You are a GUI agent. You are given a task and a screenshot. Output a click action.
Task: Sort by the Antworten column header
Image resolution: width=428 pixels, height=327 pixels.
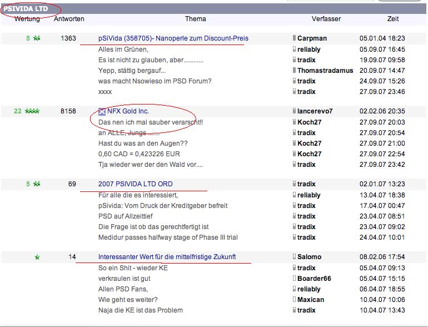69,19
